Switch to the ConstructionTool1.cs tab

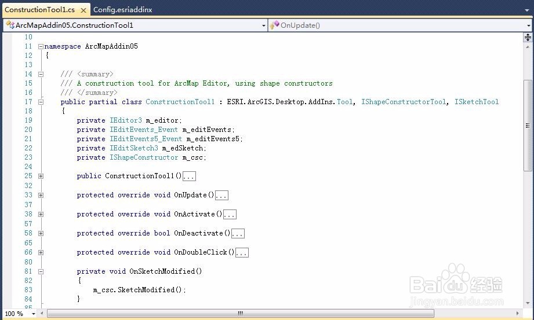click(x=39, y=10)
